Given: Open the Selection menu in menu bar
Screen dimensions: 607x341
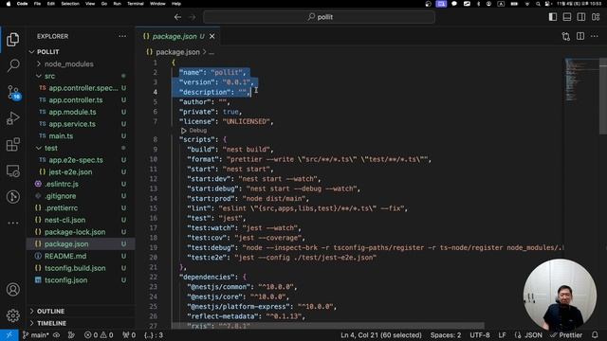Looking at the screenshot, I should pyautogui.click(x=70, y=4).
